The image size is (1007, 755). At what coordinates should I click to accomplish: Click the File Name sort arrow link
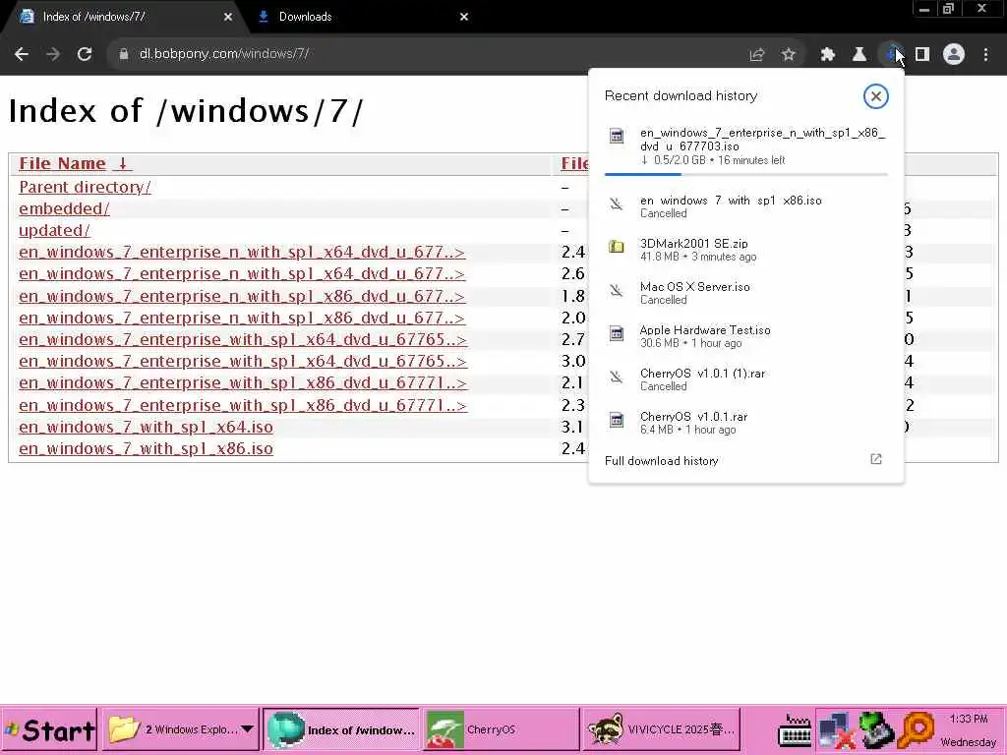[x=123, y=164]
